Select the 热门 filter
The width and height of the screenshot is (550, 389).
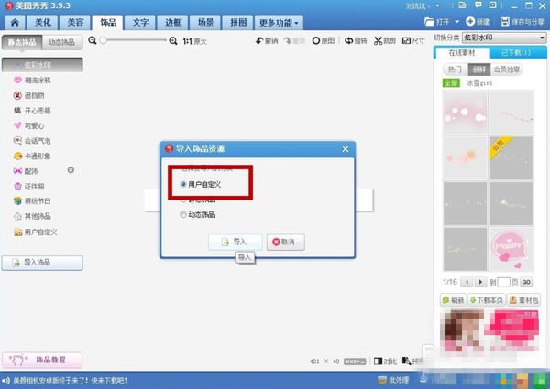click(456, 70)
